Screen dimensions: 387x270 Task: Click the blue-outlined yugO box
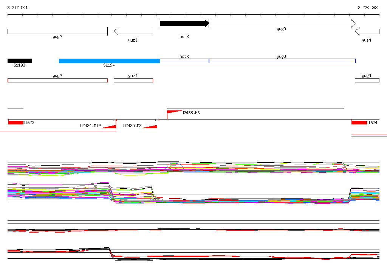[282, 61]
